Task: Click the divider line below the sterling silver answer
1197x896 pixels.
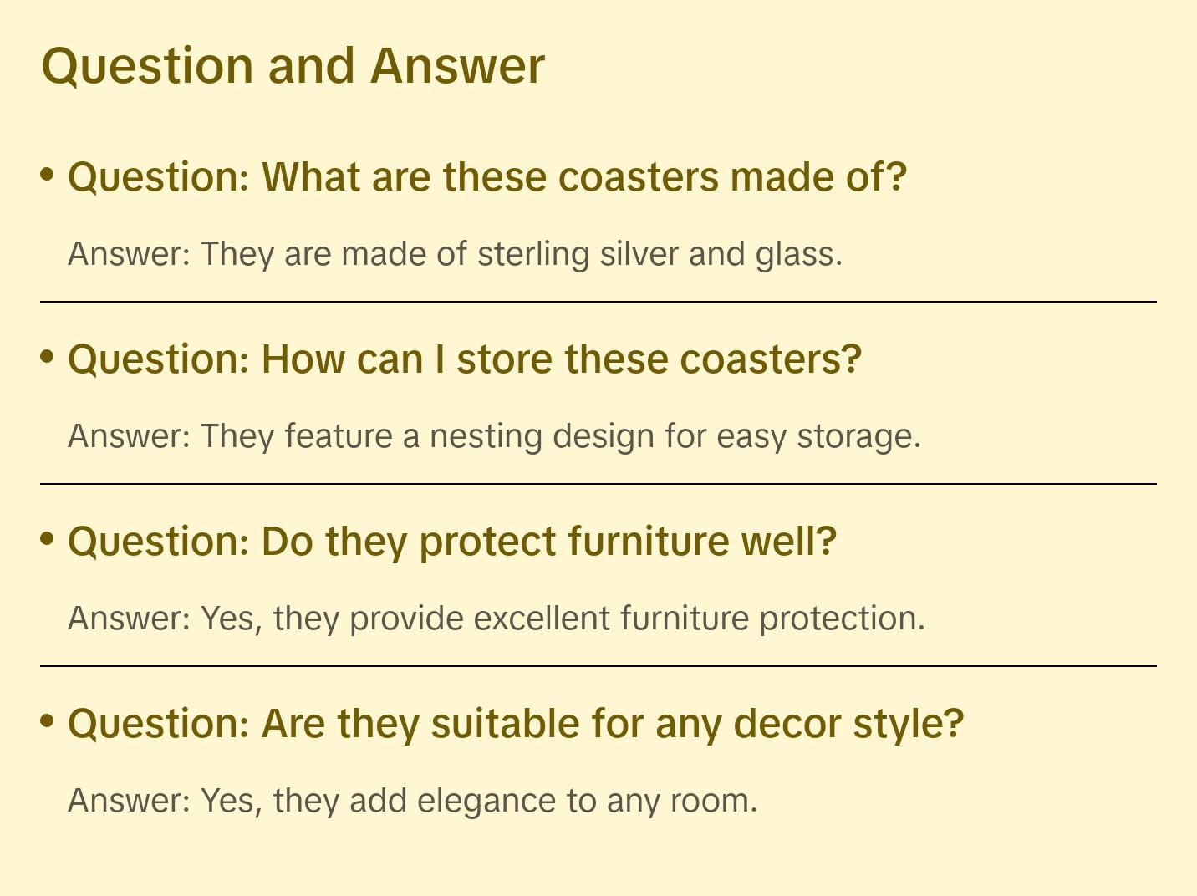Action: point(598,302)
